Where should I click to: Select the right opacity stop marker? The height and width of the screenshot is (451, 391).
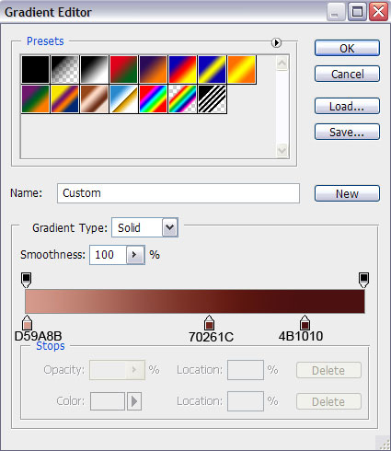(363, 280)
